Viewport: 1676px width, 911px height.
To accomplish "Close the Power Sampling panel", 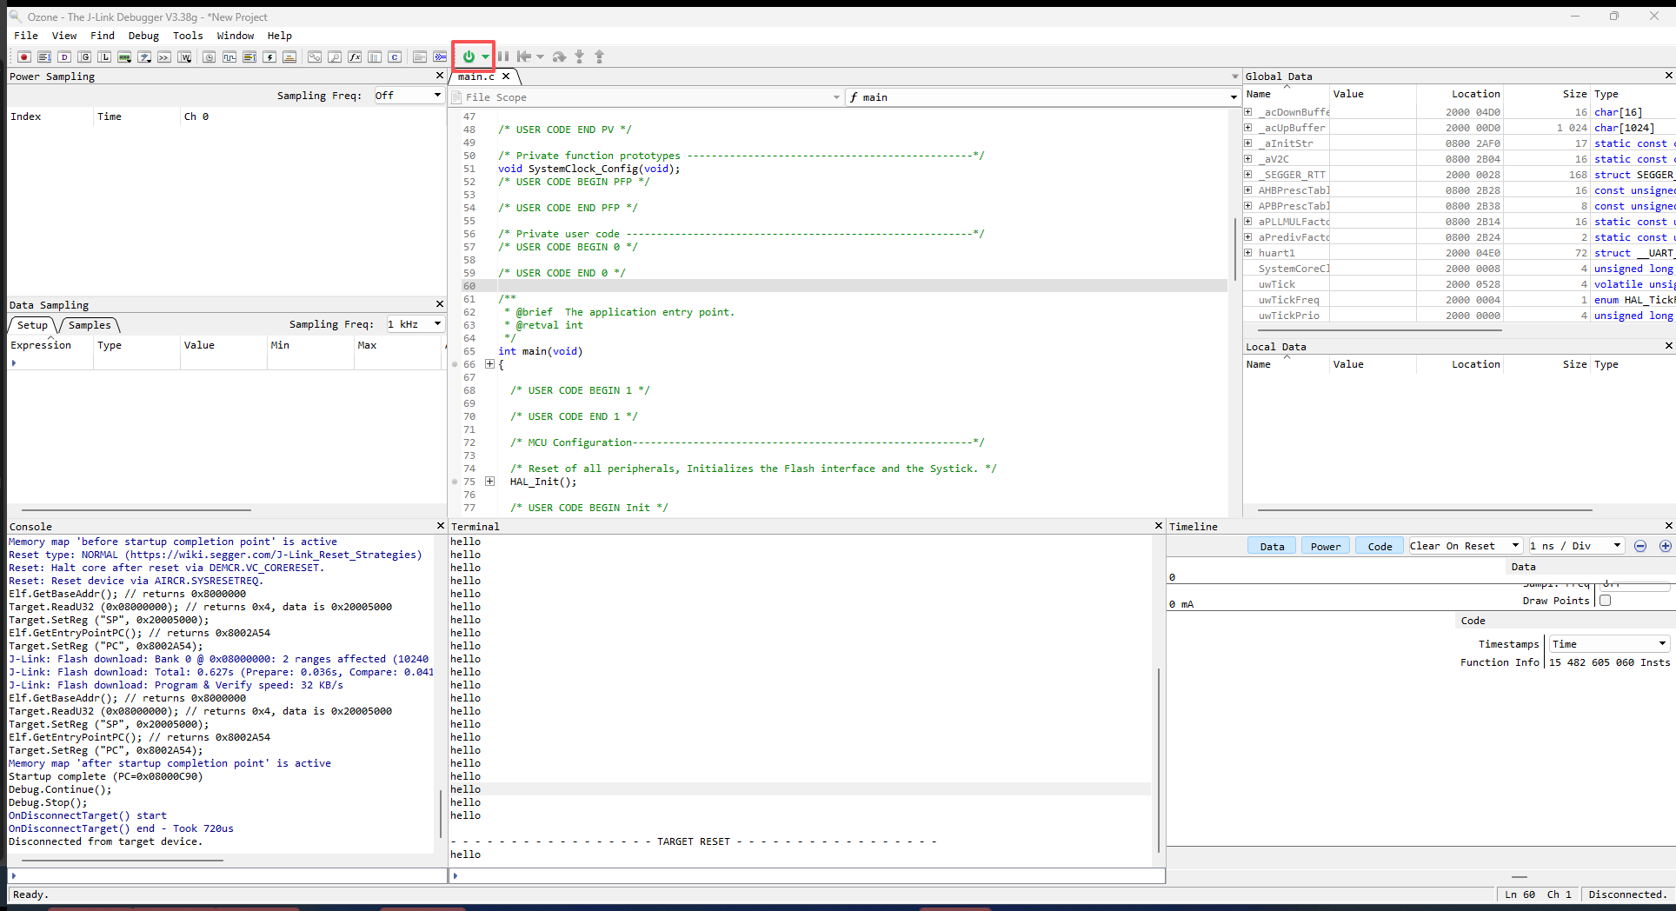I will coord(439,76).
